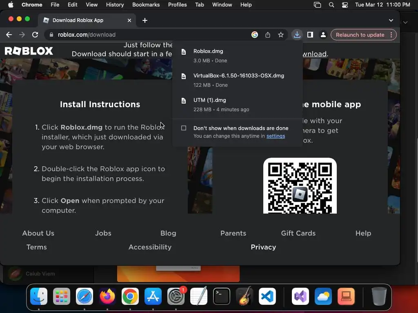The width and height of the screenshot is (418, 313).
Task: Open the Jobs footer link
Action: click(103, 233)
